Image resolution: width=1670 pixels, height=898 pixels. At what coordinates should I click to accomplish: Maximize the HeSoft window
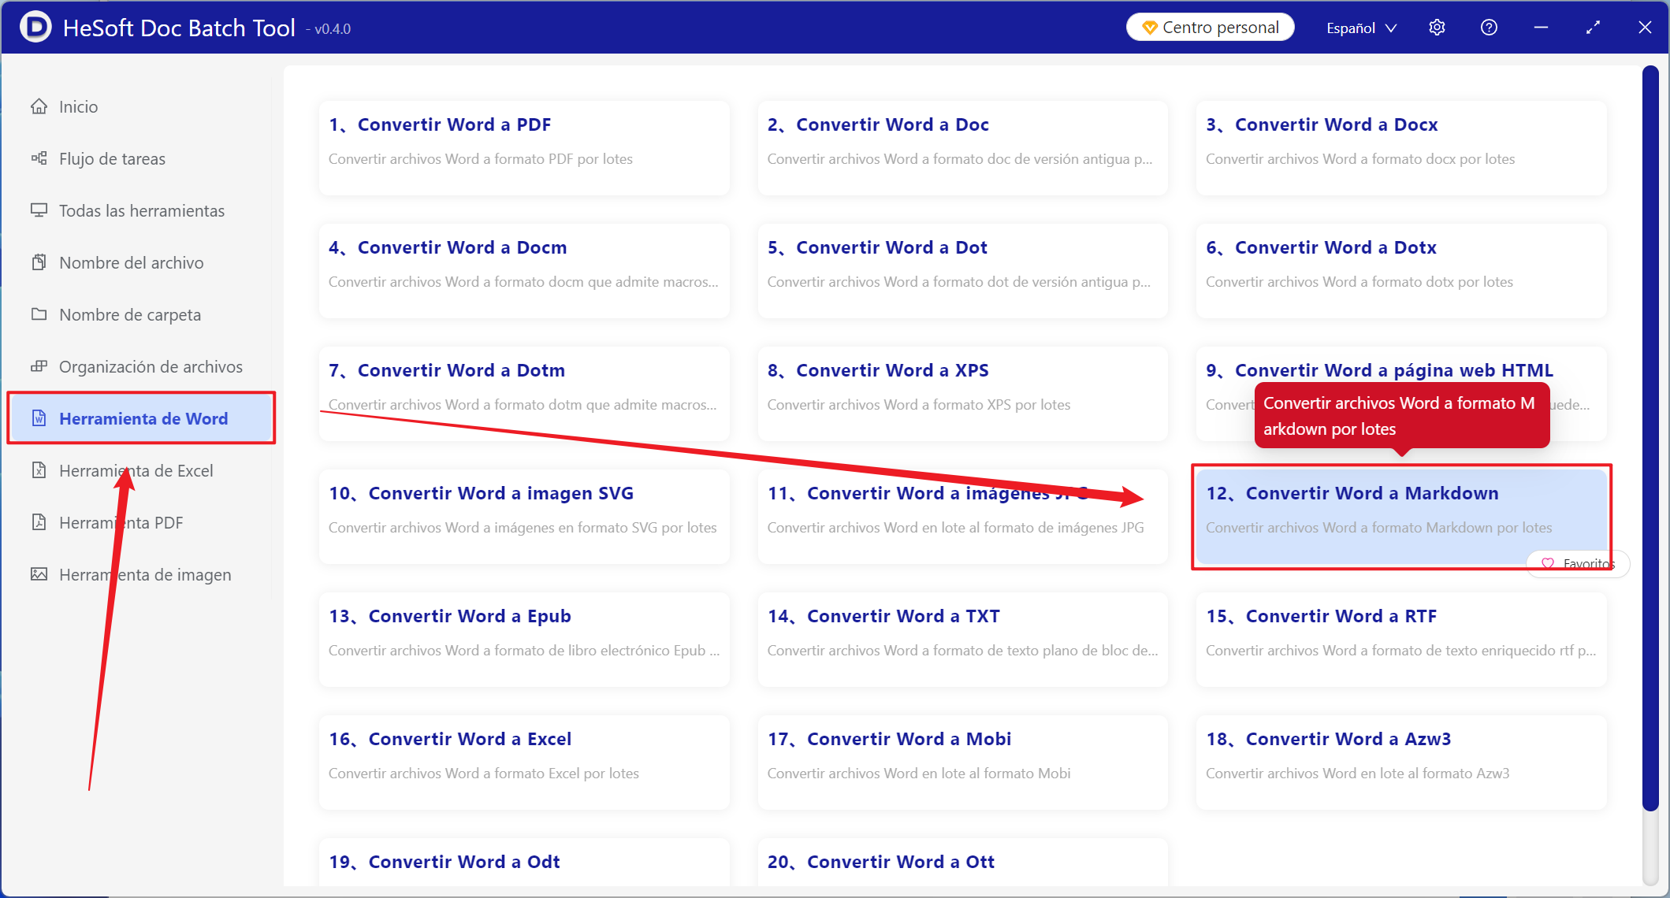tap(1593, 28)
